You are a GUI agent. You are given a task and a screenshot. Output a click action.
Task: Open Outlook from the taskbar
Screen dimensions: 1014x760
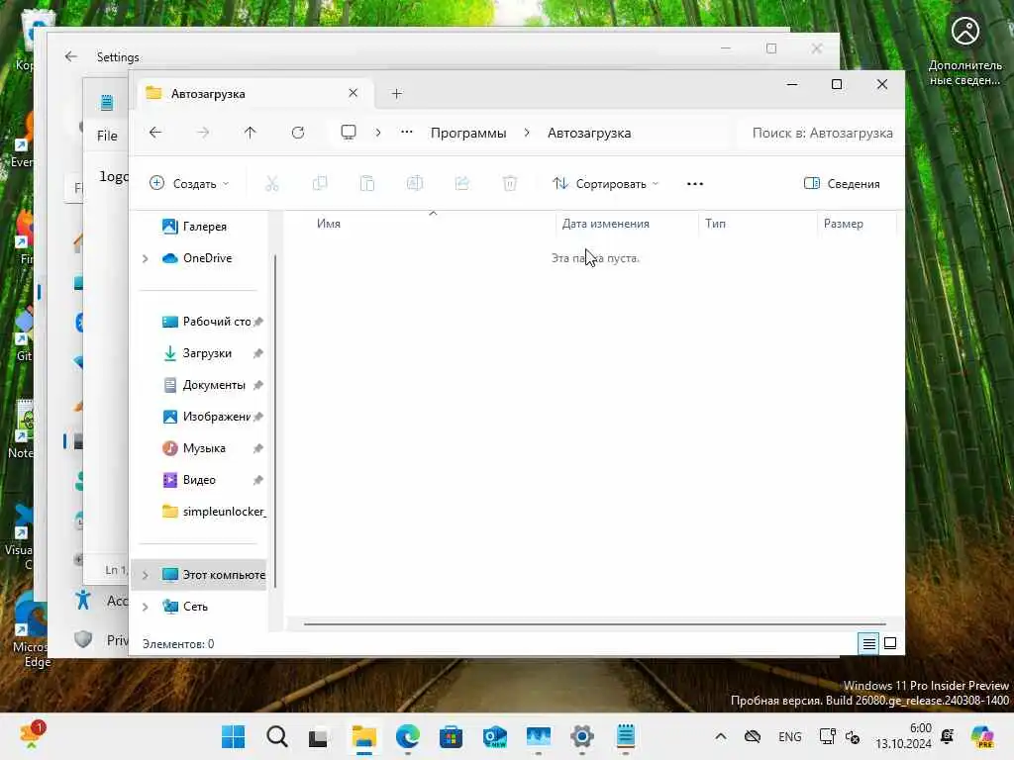(x=495, y=736)
